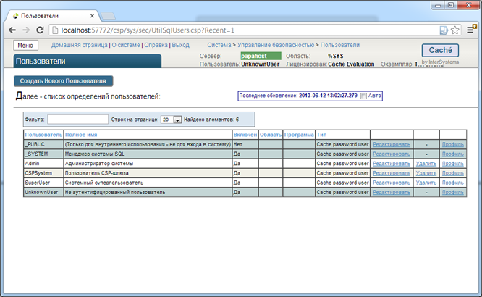
Task: Click Редактировать for _PUBLIC user
Action: coord(392,144)
